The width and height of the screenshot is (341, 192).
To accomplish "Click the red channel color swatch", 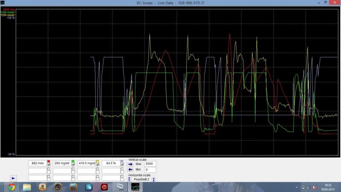I will pyautogui.click(x=49, y=161).
